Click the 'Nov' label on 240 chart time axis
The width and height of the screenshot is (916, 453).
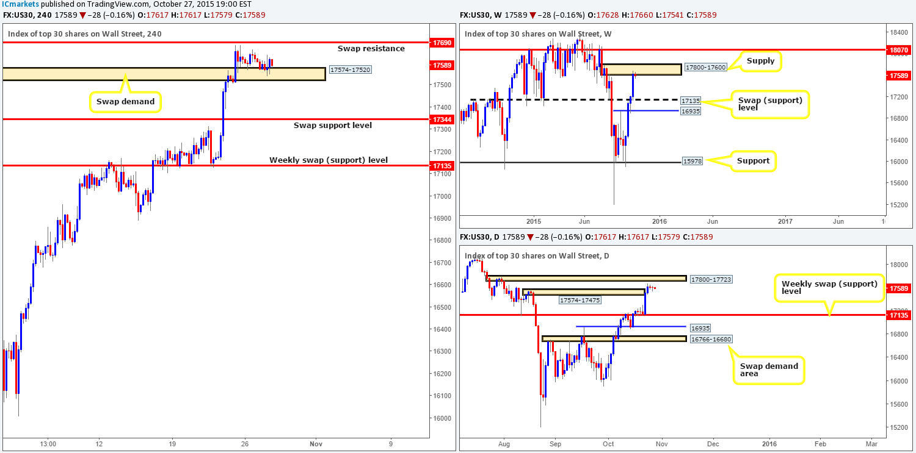[x=316, y=443]
